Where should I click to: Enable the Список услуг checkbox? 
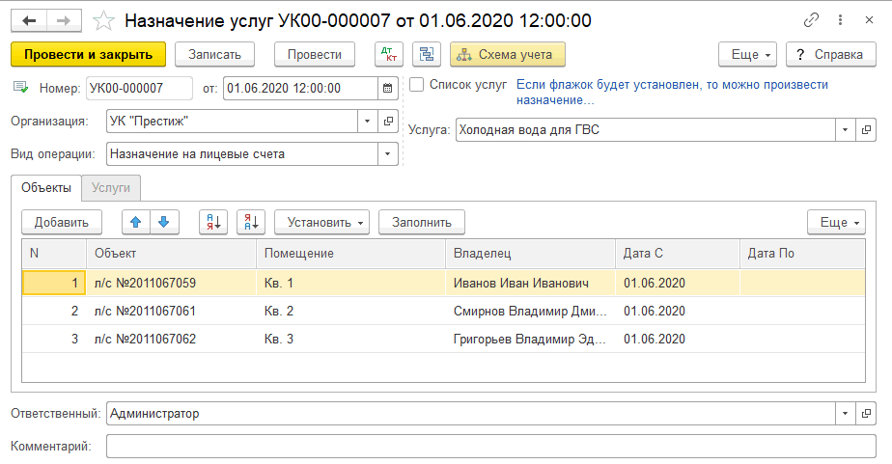click(x=417, y=85)
